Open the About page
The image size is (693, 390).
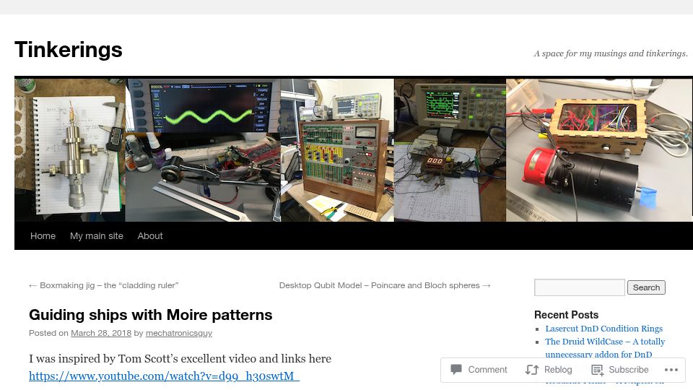(150, 236)
